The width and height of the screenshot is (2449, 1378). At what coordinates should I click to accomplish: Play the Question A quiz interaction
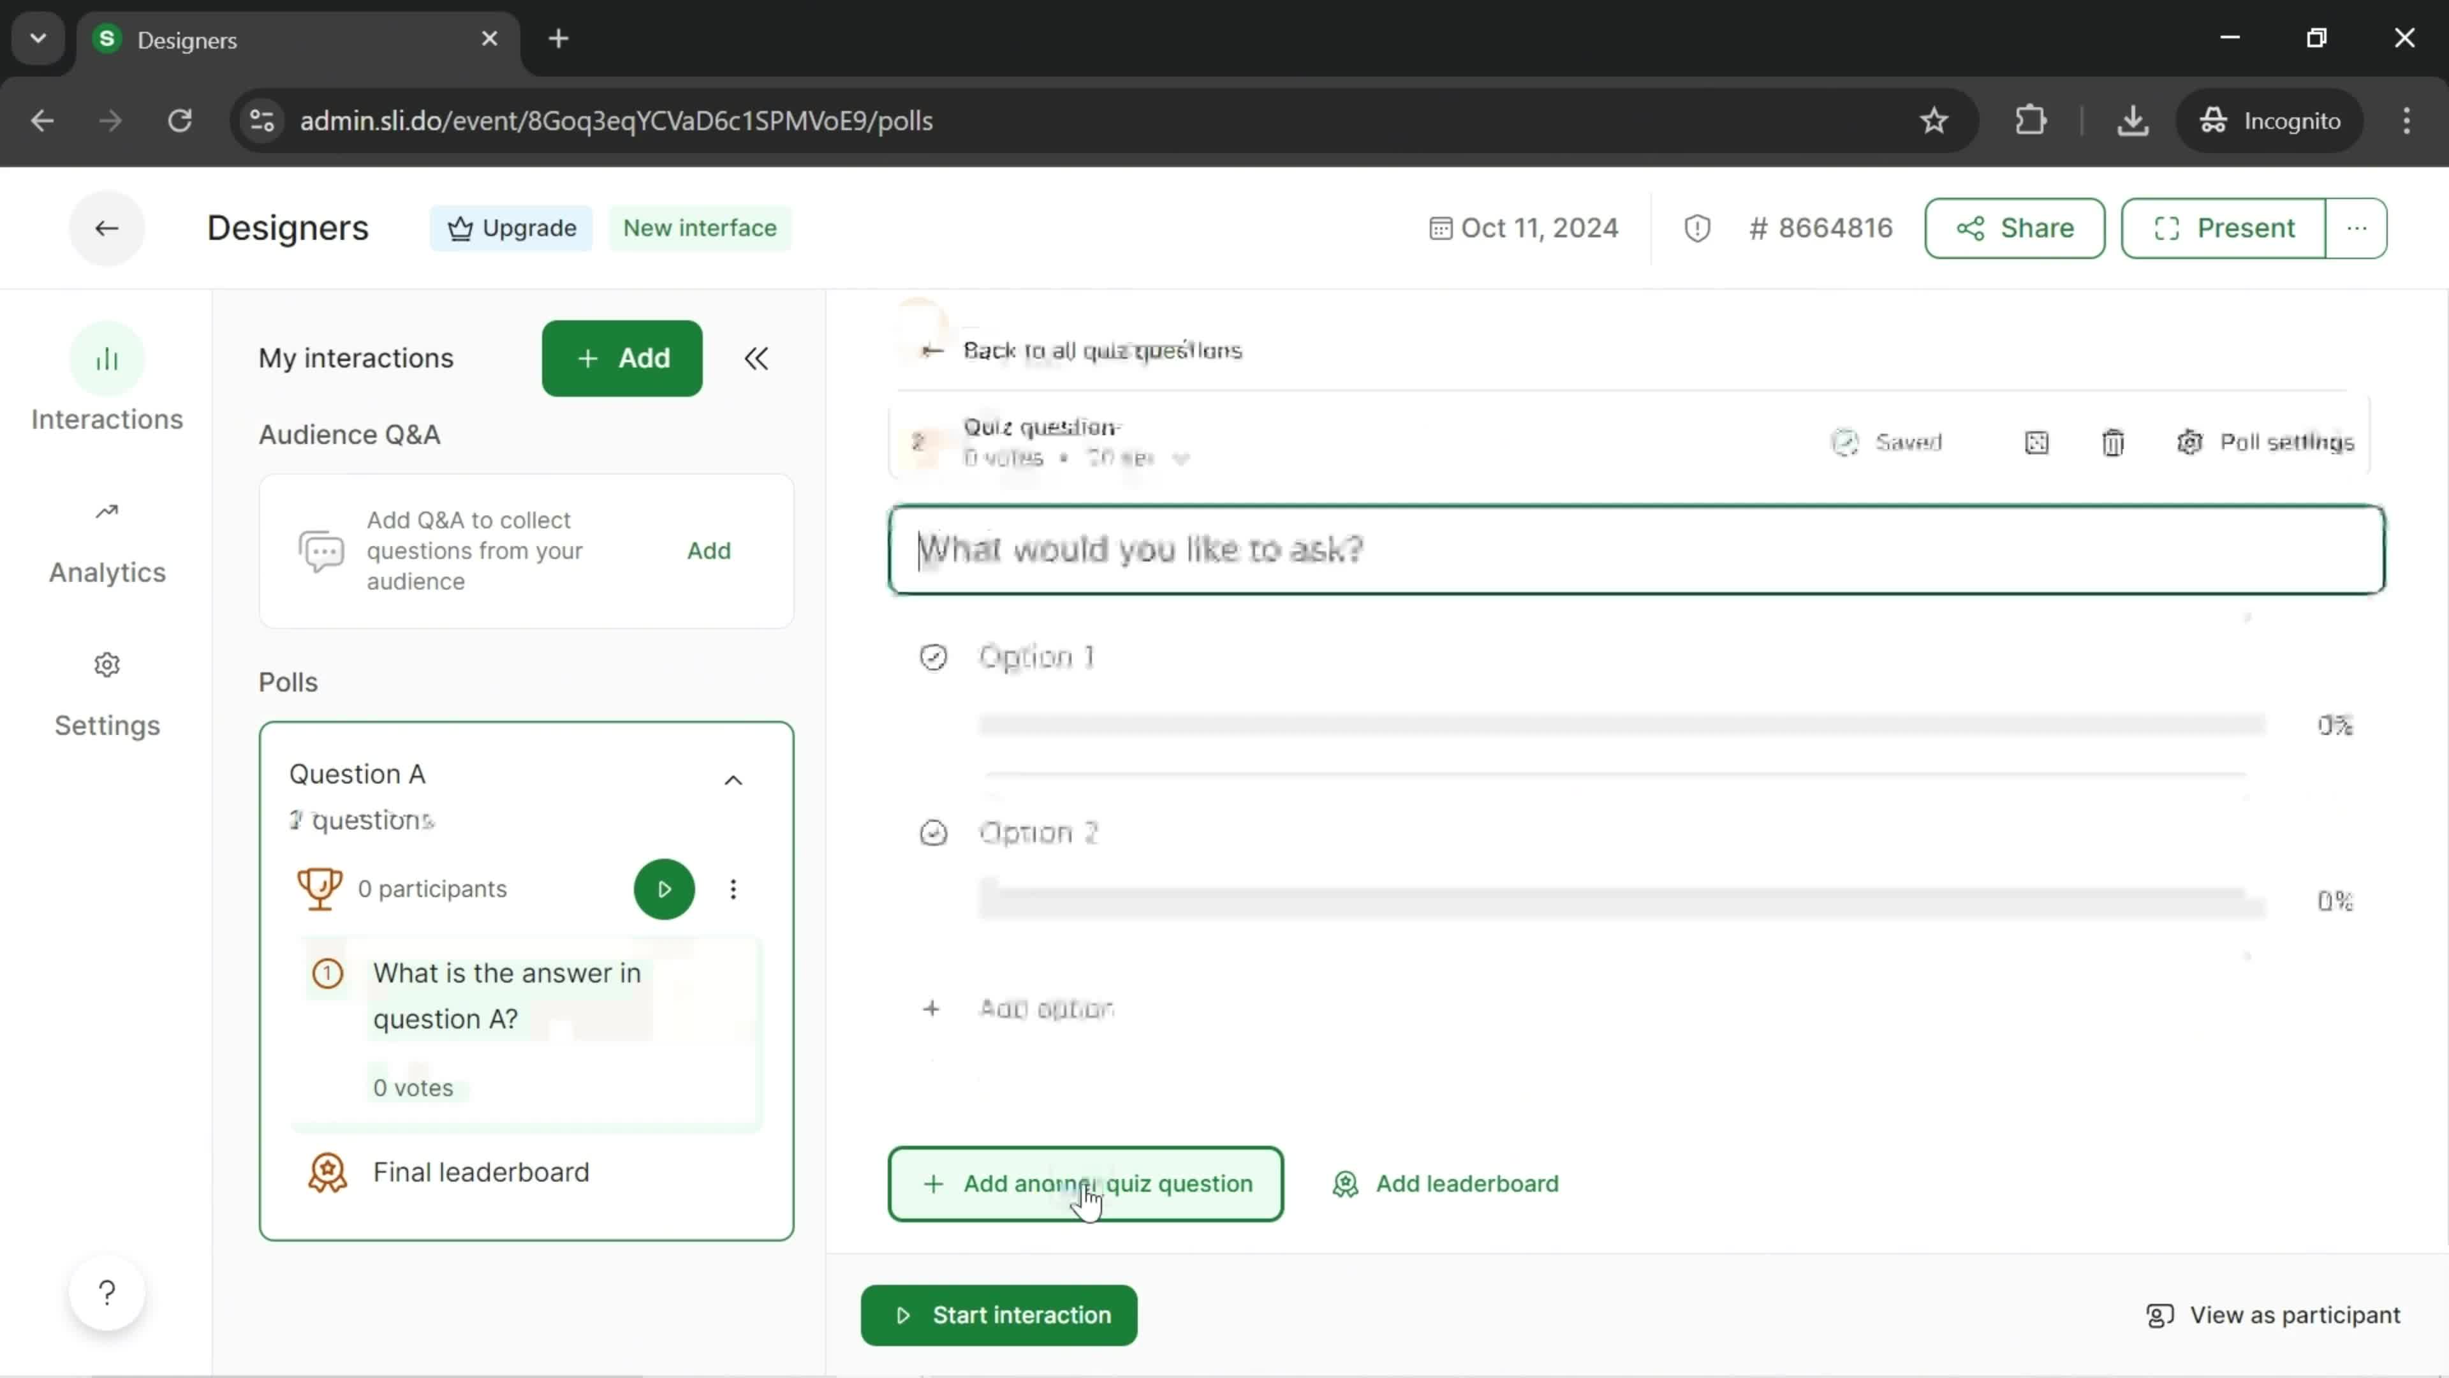tap(665, 889)
